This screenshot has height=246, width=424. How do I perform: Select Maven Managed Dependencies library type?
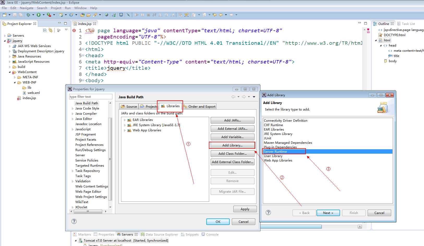coord(288,143)
